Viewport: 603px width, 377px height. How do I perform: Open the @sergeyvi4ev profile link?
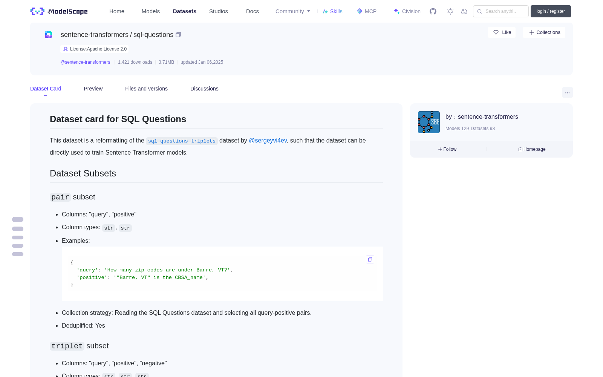pyautogui.click(x=268, y=140)
